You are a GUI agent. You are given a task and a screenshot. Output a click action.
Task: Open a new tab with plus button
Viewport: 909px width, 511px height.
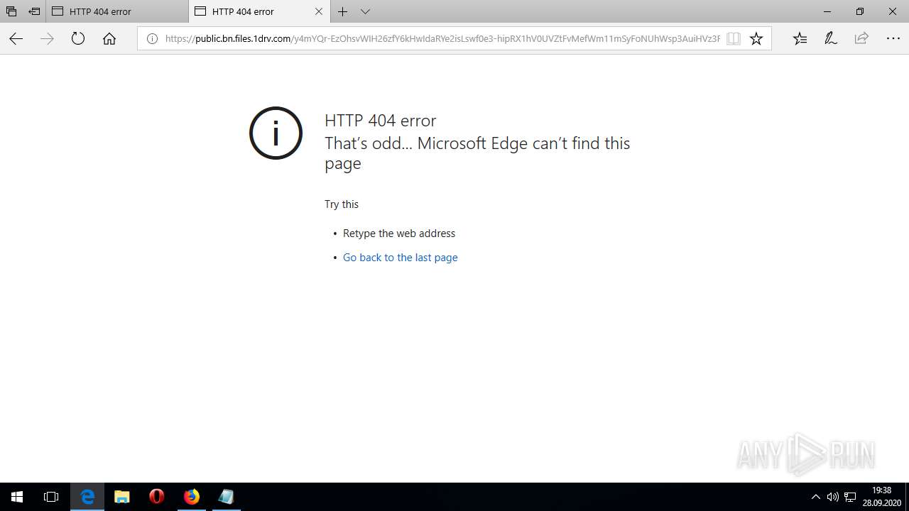pyautogui.click(x=343, y=11)
